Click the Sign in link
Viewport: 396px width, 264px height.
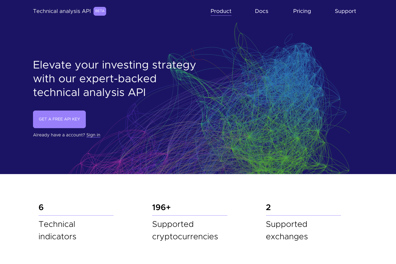(x=93, y=135)
